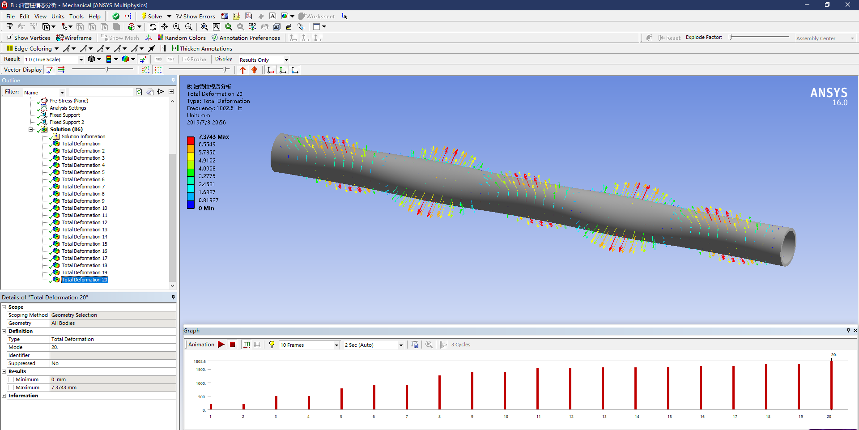The image size is (859, 430).
Task: Open the Tools menu
Action: (76, 16)
